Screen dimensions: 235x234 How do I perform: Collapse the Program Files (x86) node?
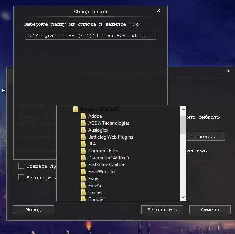pos(69,110)
